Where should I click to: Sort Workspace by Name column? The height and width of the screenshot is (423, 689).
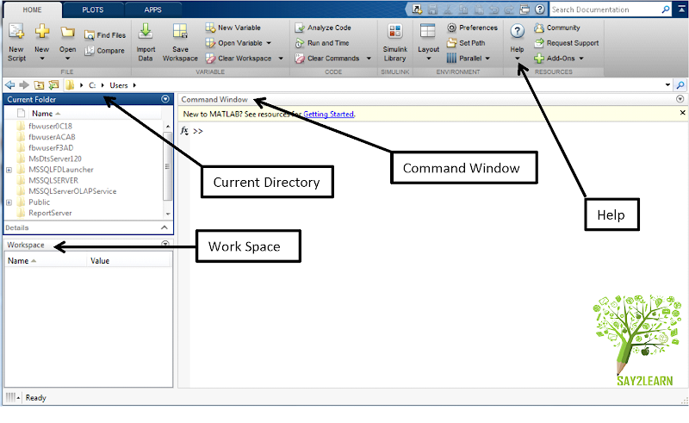22,261
